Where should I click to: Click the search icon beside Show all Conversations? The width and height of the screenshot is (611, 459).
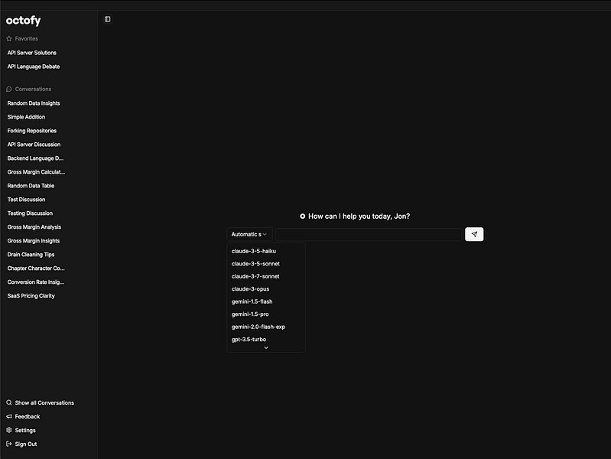(x=9, y=402)
